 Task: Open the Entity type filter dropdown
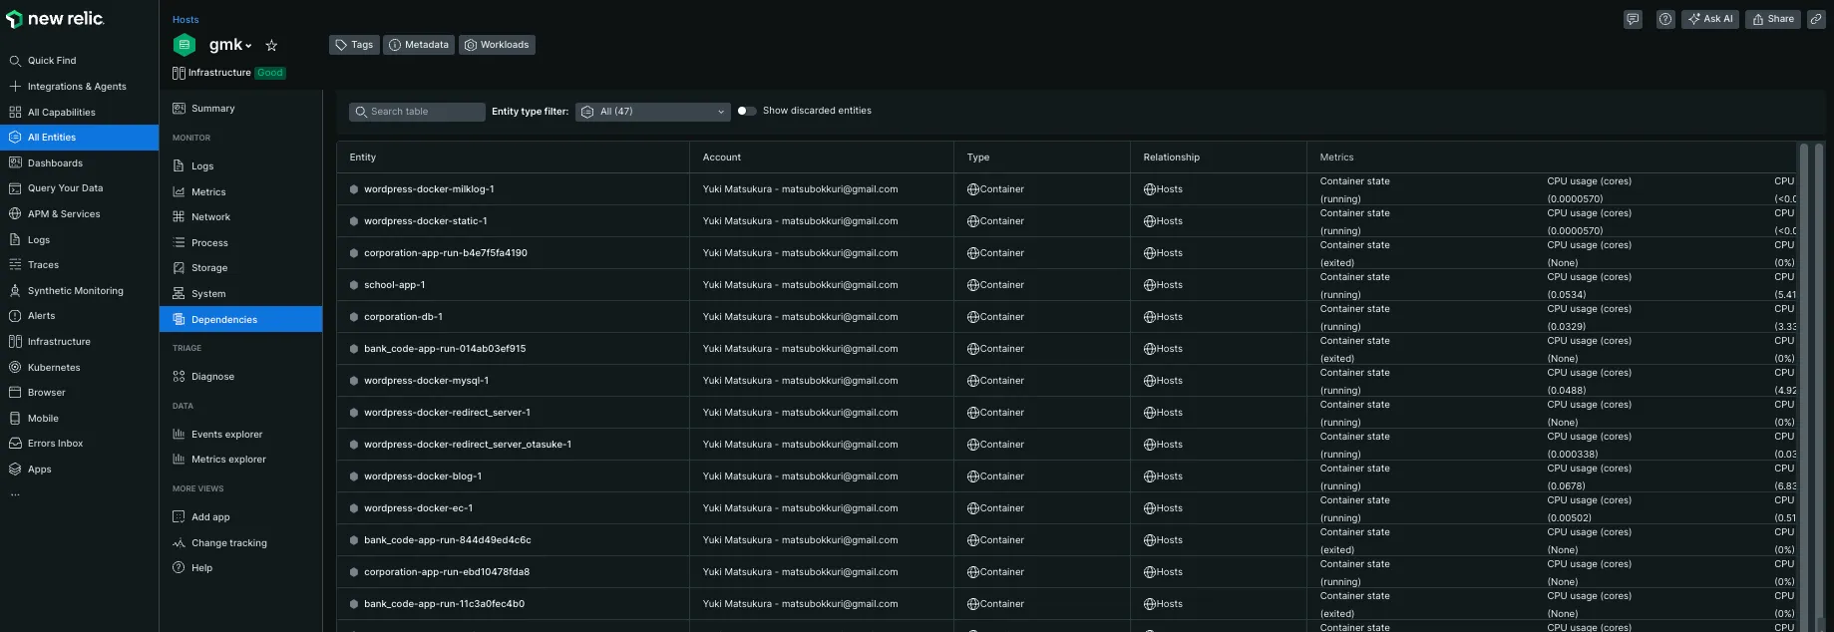(652, 112)
